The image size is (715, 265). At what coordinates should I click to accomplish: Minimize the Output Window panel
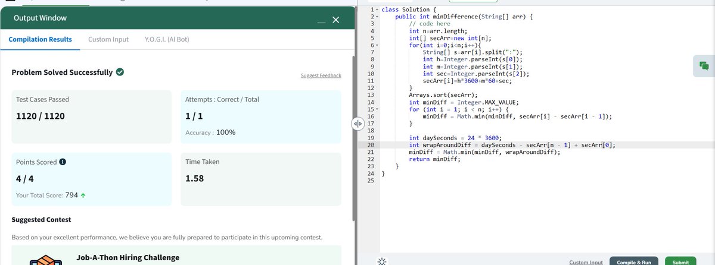[x=321, y=23]
